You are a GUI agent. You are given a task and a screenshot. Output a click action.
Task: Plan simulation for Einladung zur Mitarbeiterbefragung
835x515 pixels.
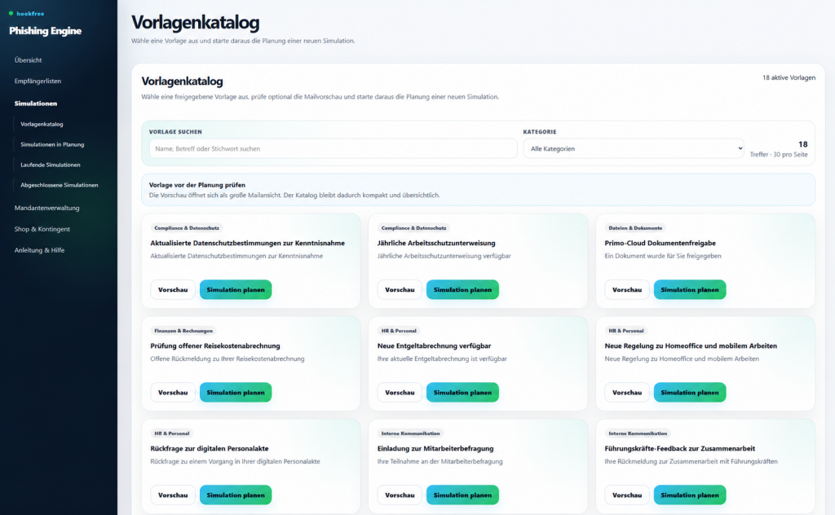(x=462, y=495)
